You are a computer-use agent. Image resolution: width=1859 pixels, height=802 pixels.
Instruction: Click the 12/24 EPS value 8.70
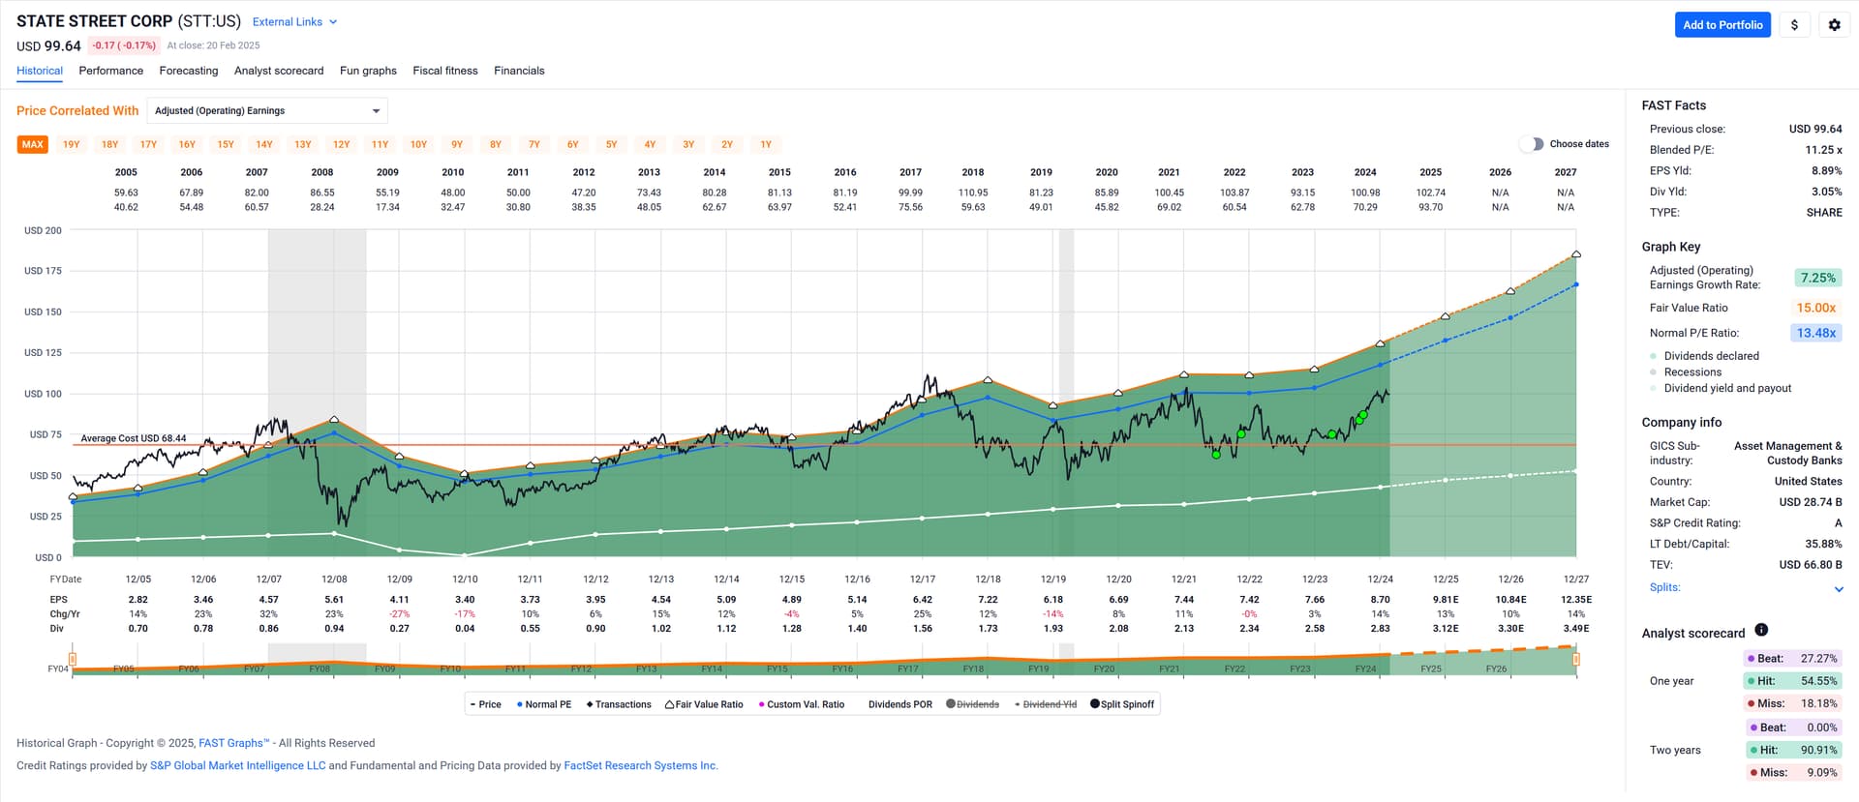click(x=1380, y=600)
